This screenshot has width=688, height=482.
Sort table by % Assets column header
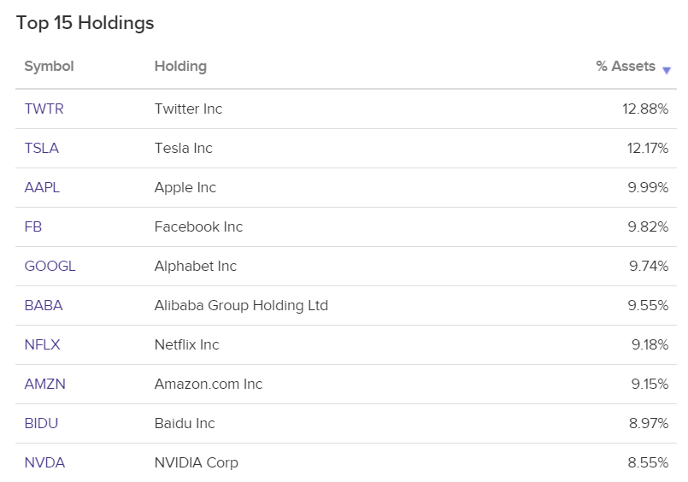[x=626, y=66]
